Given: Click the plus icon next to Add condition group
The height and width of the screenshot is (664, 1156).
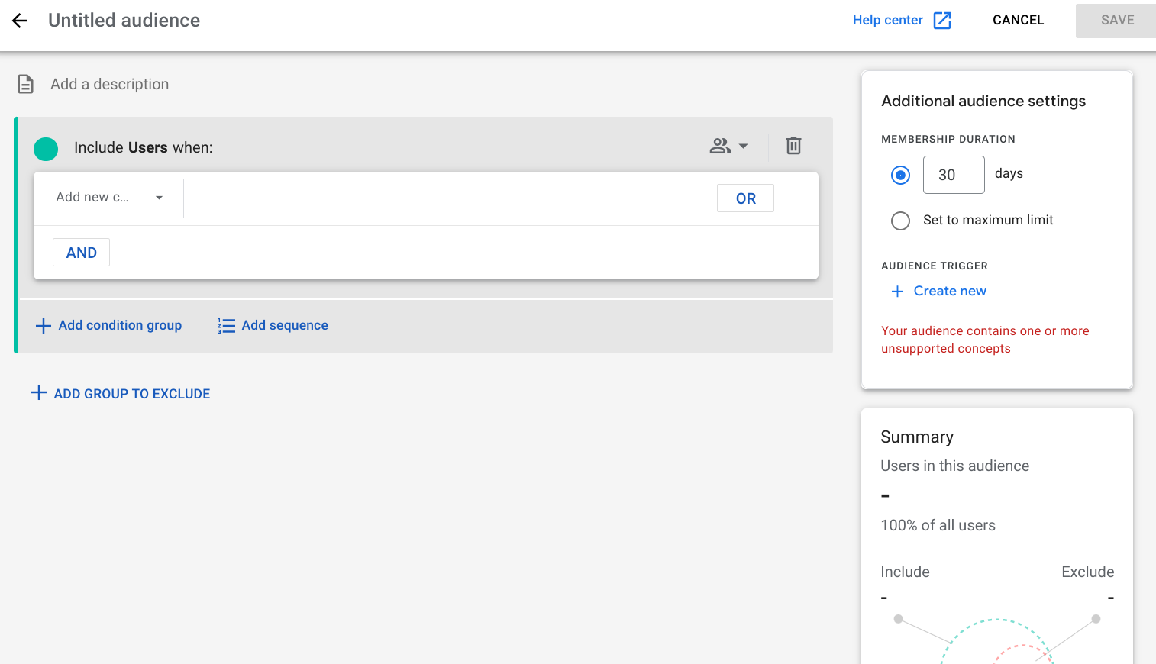Looking at the screenshot, I should click(44, 326).
